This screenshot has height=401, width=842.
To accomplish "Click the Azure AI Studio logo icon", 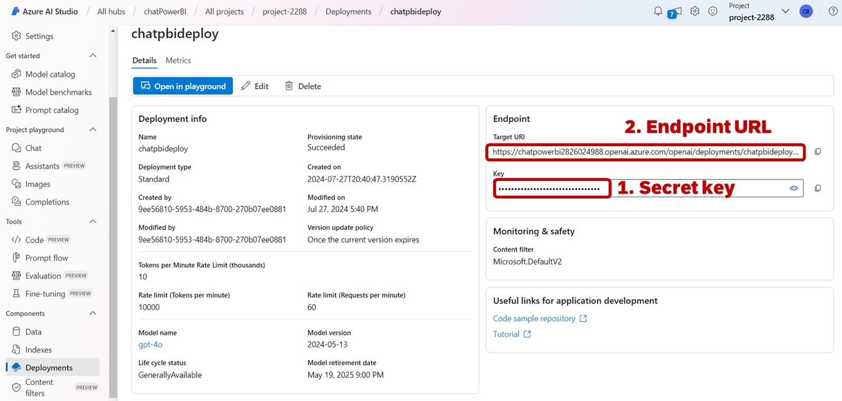I will 15,11.
